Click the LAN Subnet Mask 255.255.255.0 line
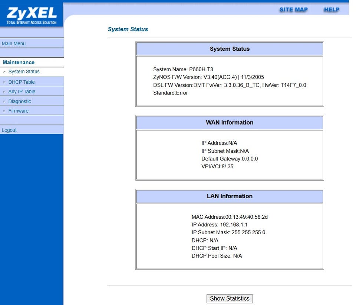 228,232
